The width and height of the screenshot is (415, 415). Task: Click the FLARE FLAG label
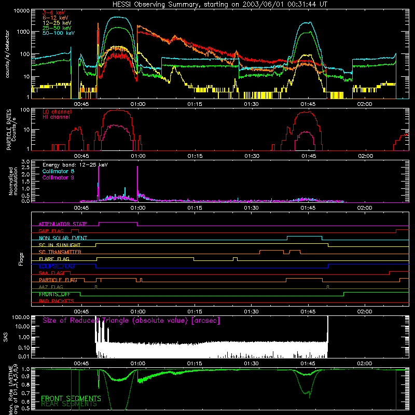[x=54, y=259]
